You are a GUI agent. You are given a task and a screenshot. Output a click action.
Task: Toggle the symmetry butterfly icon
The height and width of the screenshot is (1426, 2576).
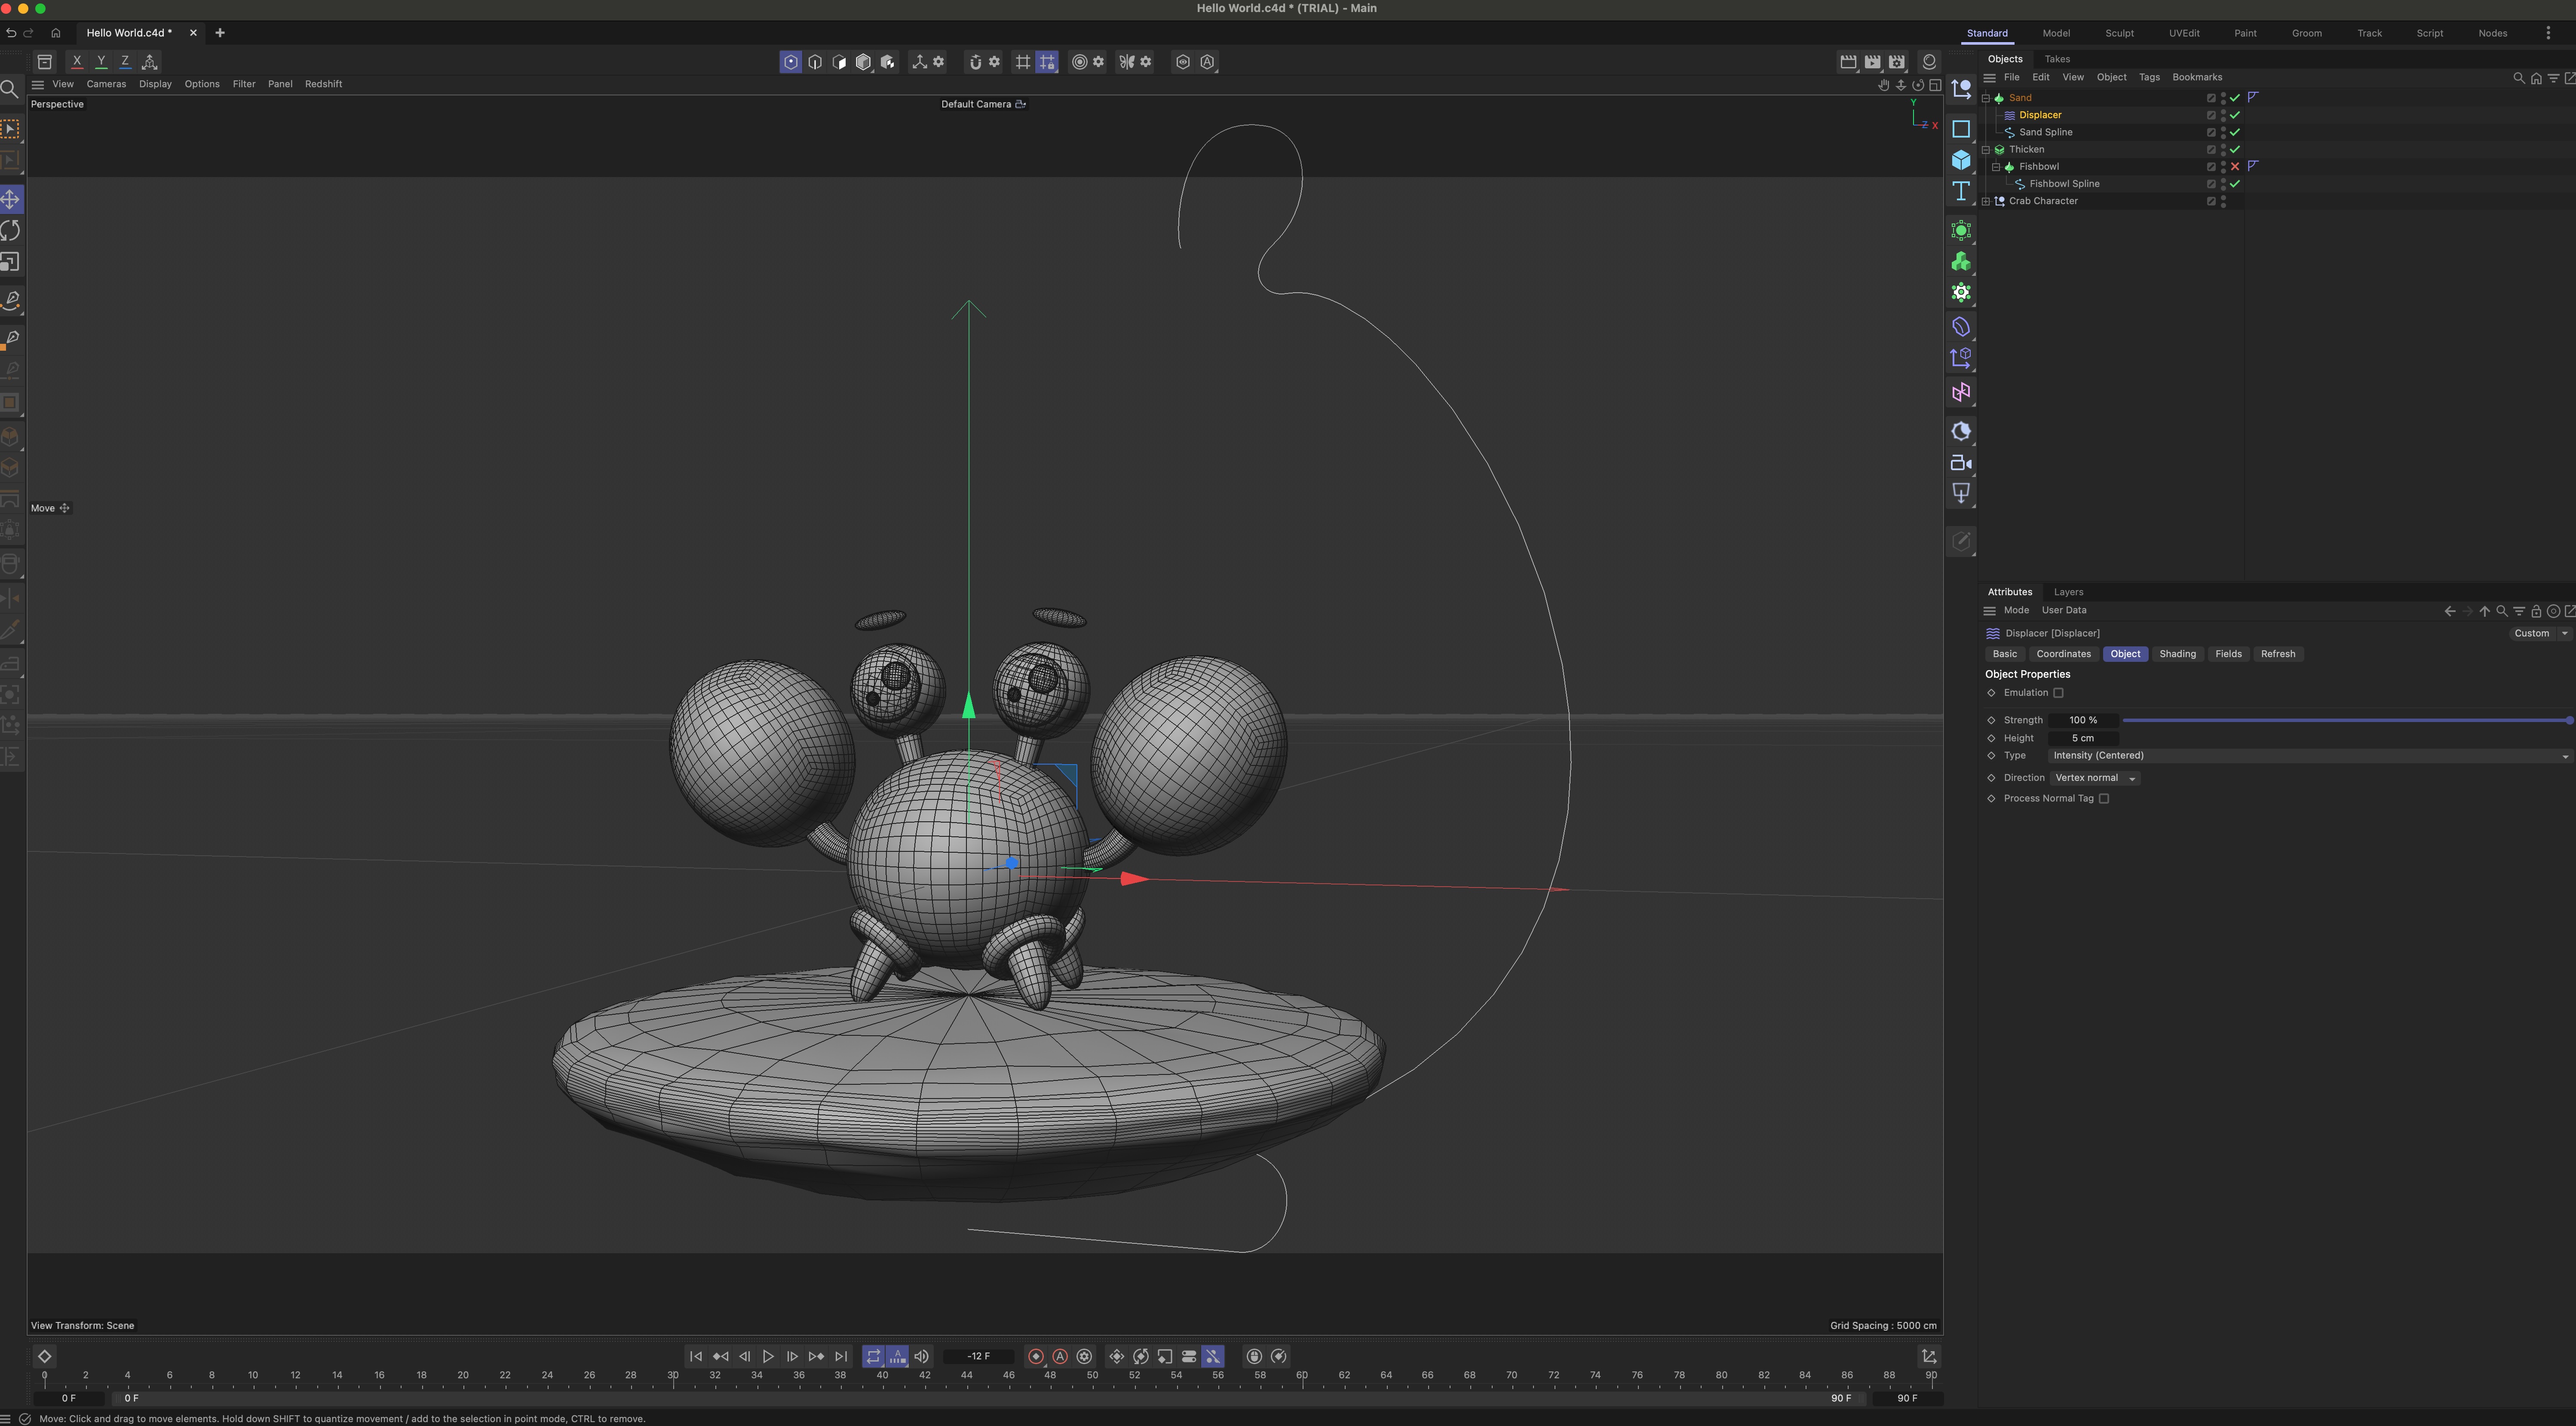pyautogui.click(x=1127, y=62)
